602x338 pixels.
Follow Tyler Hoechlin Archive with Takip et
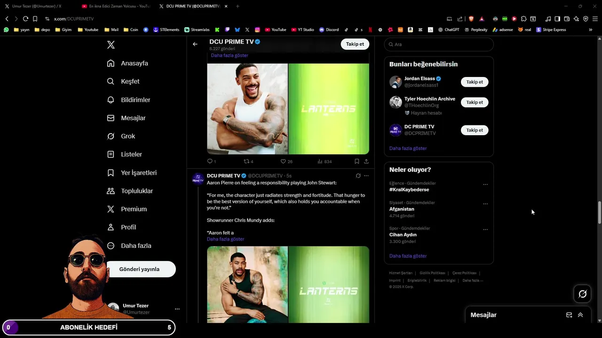point(475,102)
